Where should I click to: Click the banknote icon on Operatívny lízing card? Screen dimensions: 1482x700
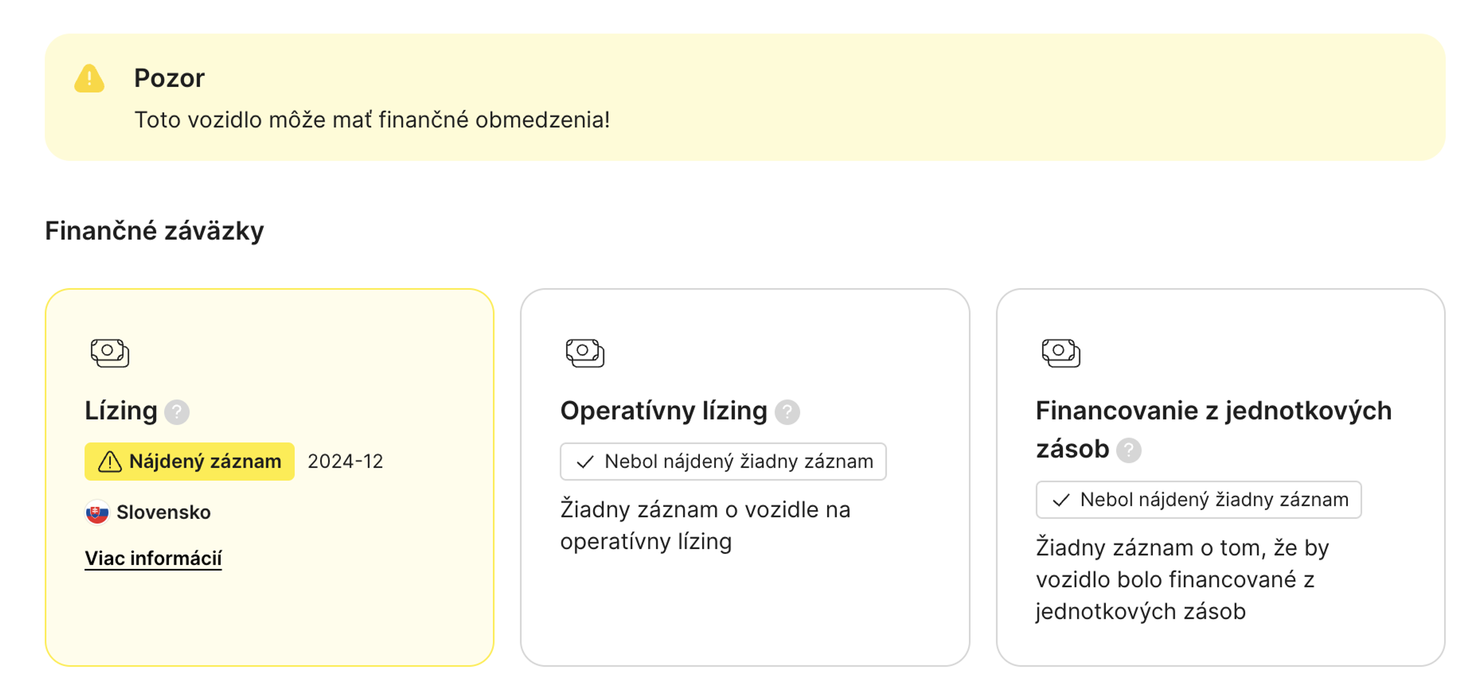[585, 353]
